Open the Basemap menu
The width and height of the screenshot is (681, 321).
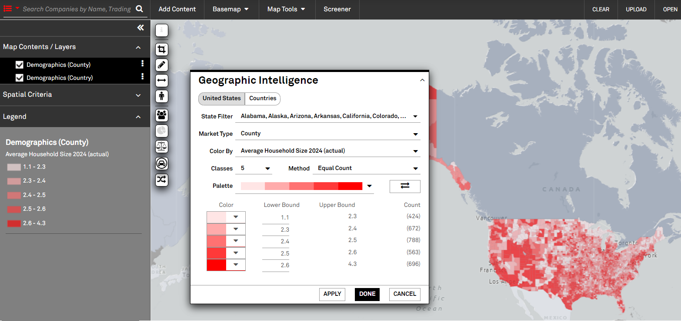[x=230, y=9]
